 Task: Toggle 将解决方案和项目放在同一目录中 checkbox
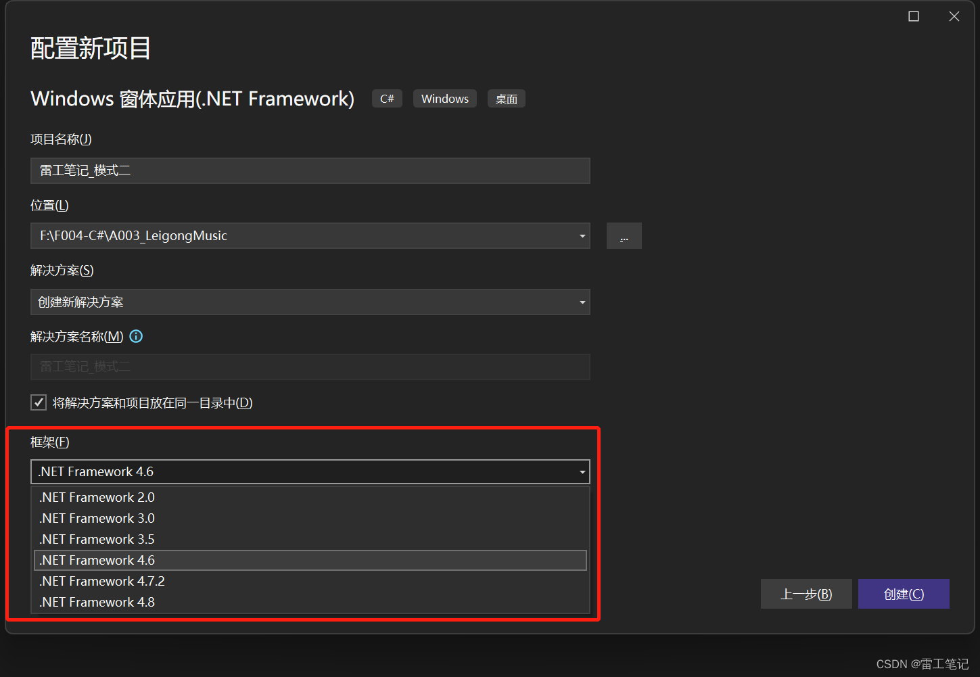coord(39,402)
